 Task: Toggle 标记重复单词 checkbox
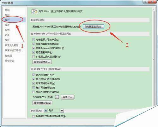[33, 52]
